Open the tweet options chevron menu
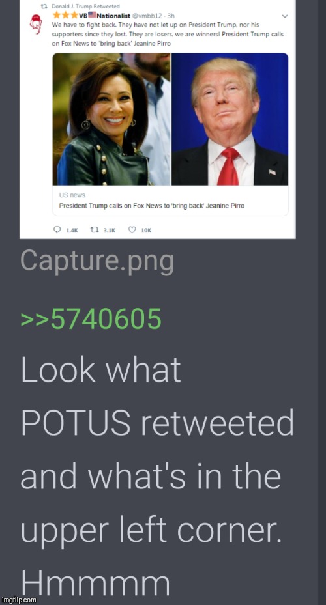Screen dimensions: 326x605 285,16
